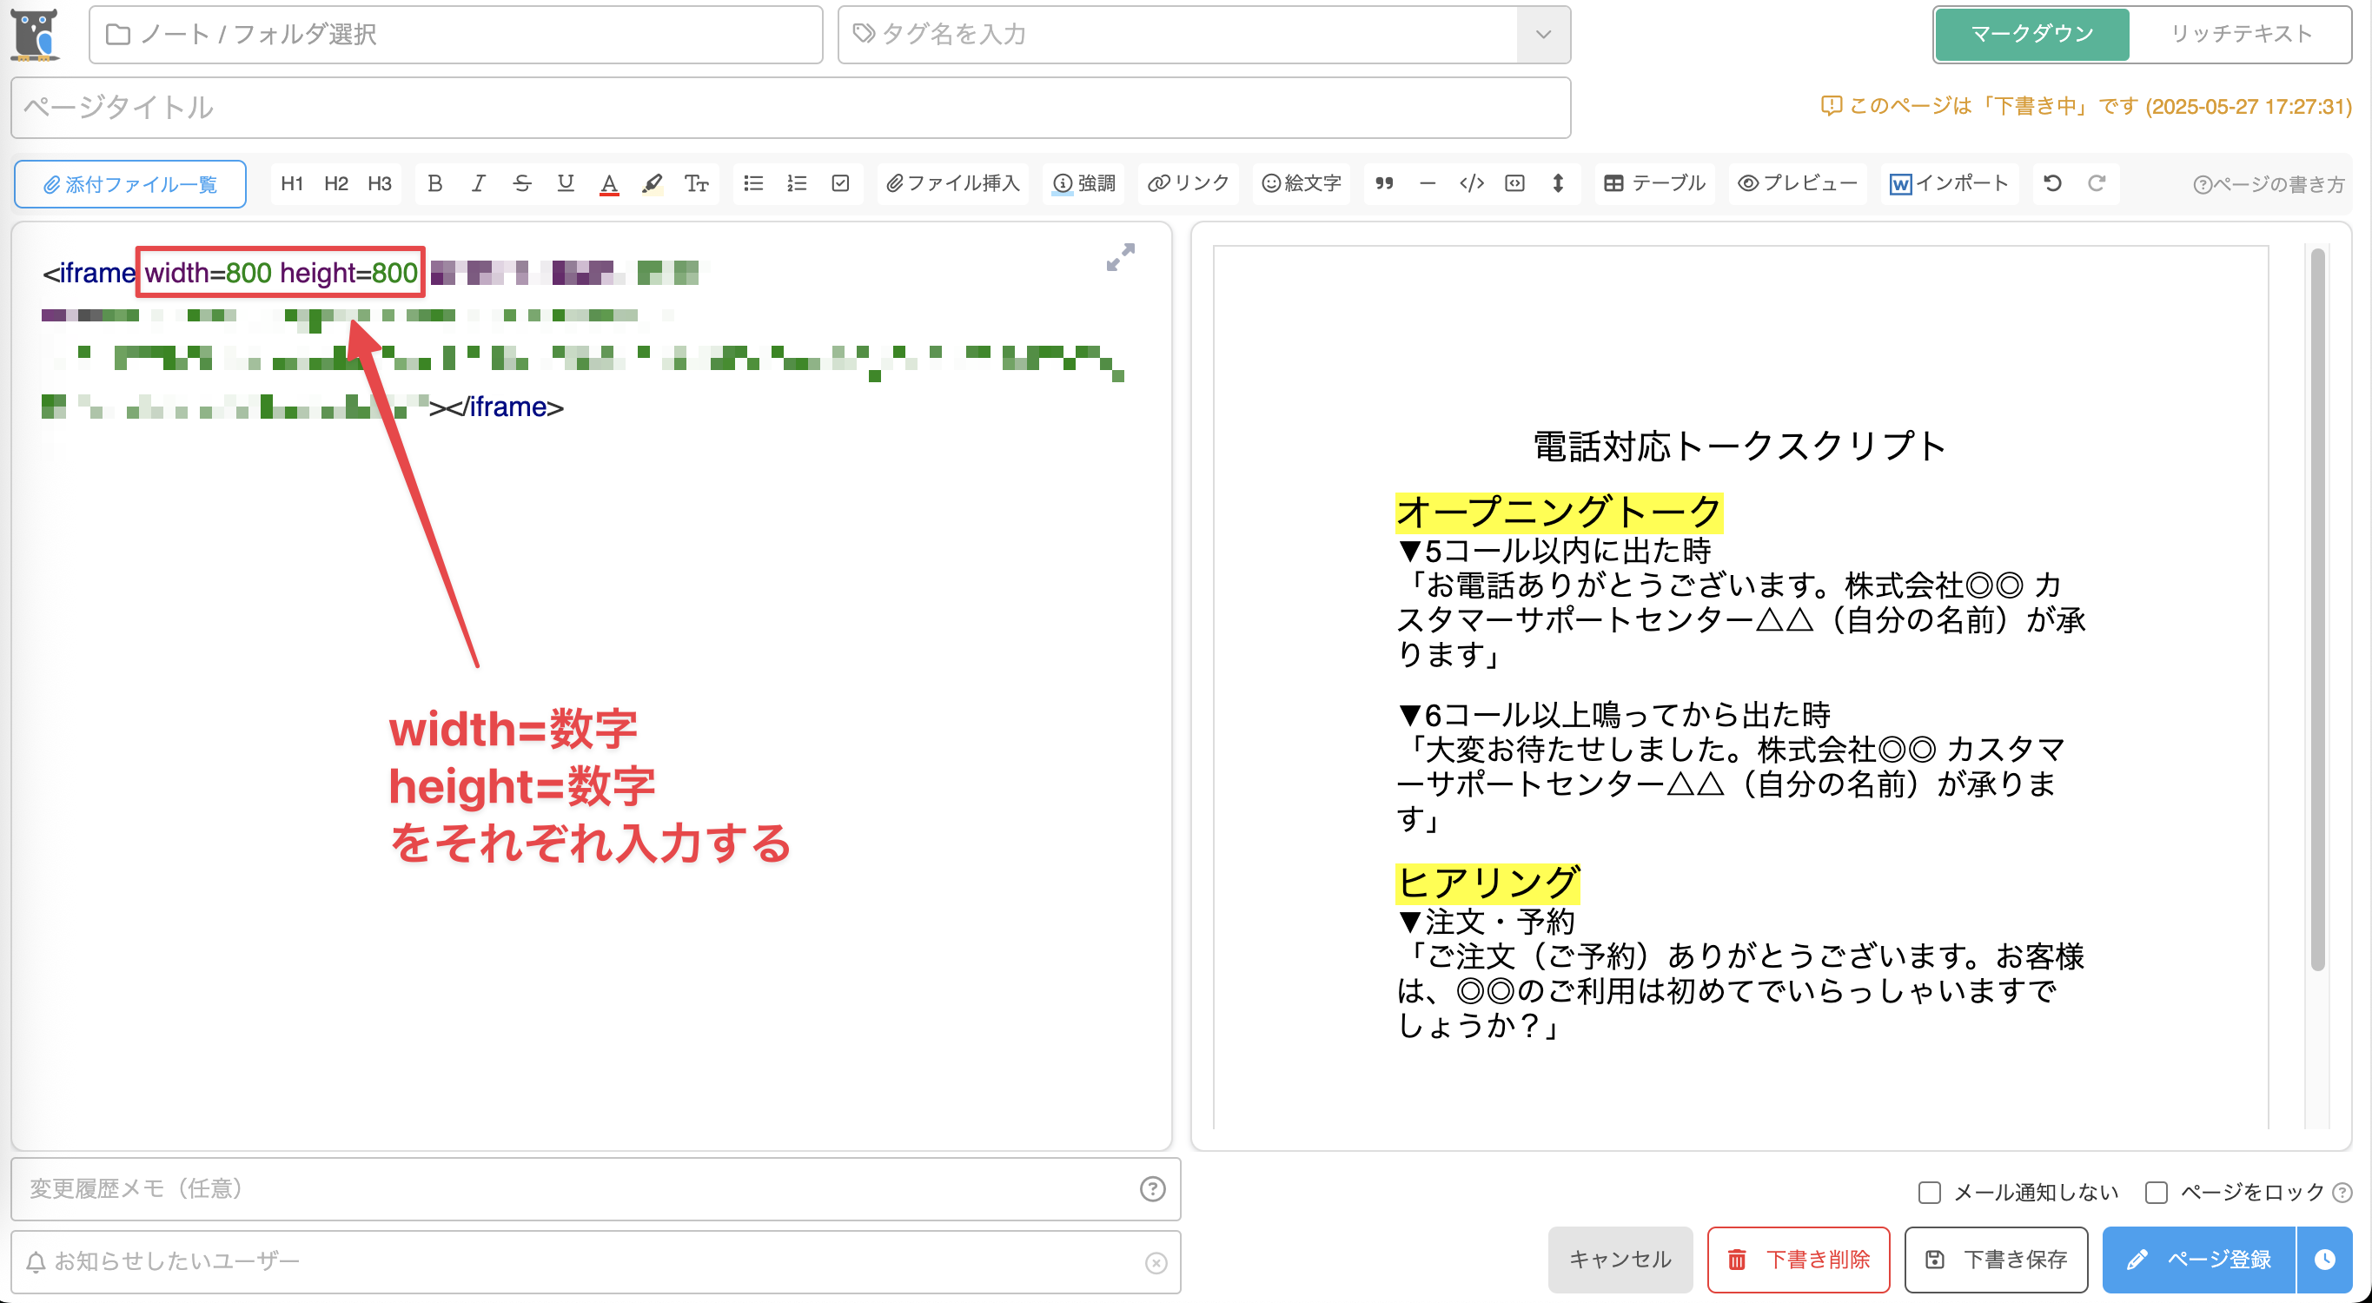Undo the last edit

(x=2052, y=184)
